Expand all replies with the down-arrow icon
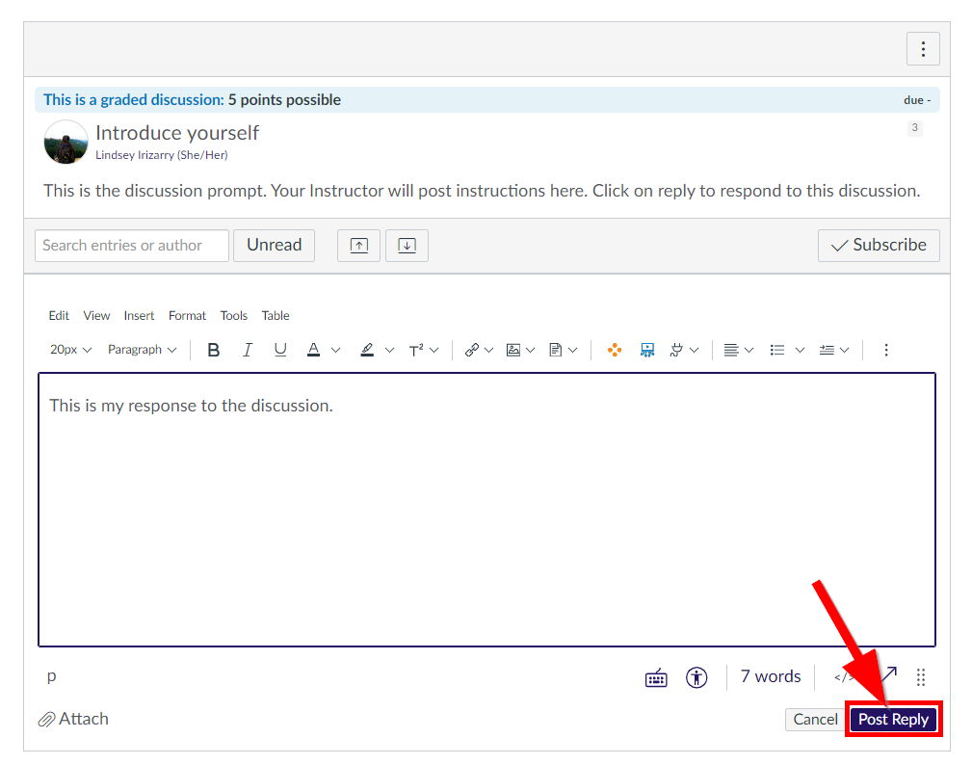972x765 pixels. point(407,246)
